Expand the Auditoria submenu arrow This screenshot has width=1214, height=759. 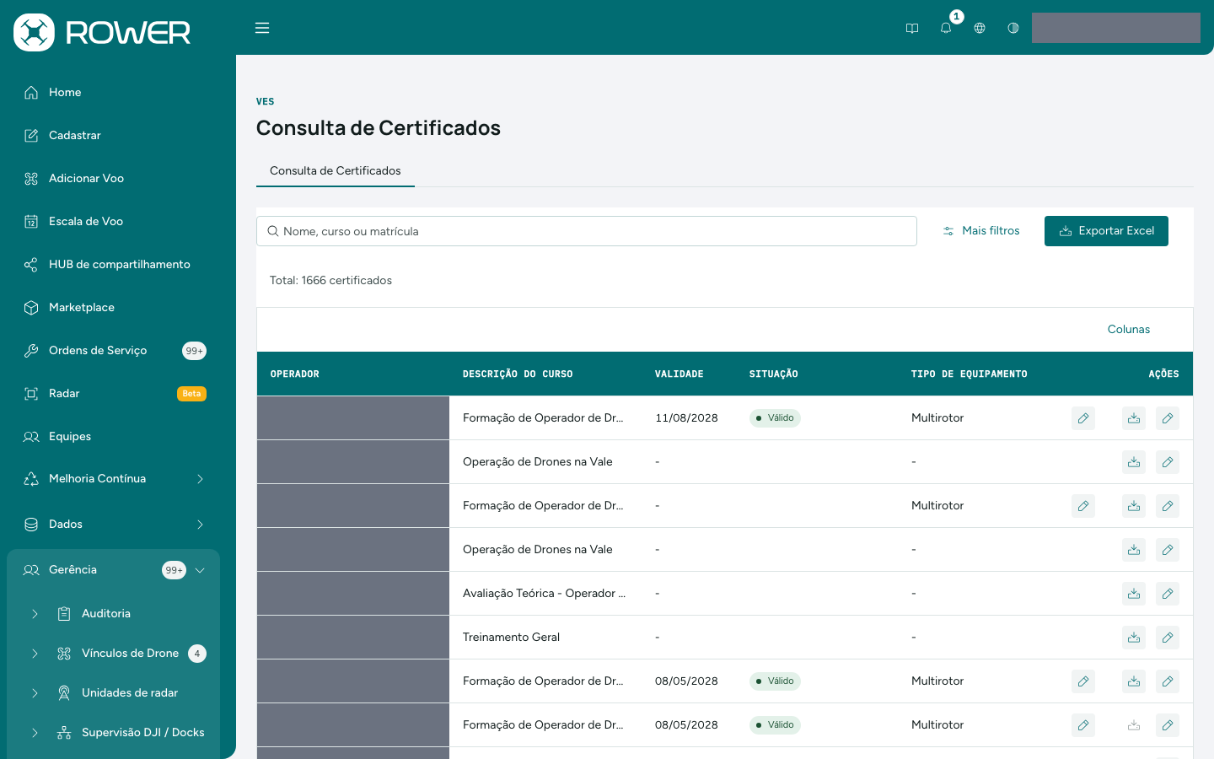[x=35, y=614]
